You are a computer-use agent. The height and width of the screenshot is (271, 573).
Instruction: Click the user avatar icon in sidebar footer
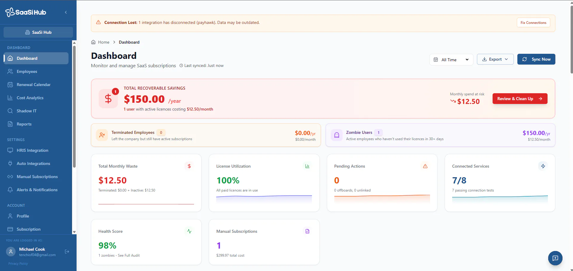[11, 252]
